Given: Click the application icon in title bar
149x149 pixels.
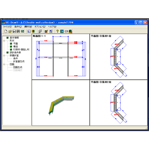Looking at the screenshot, I should coord(4,22).
